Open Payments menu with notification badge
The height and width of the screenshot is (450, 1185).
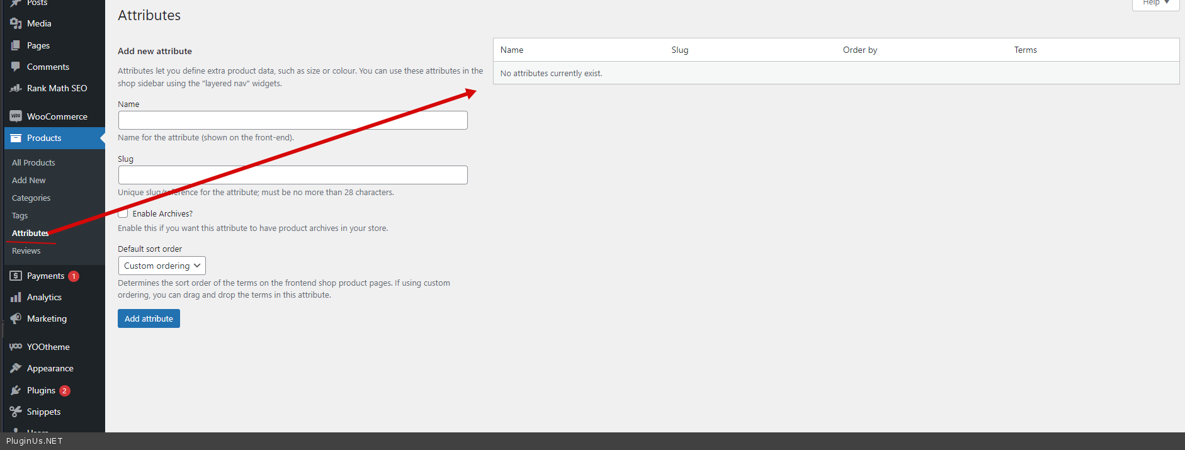45,276
